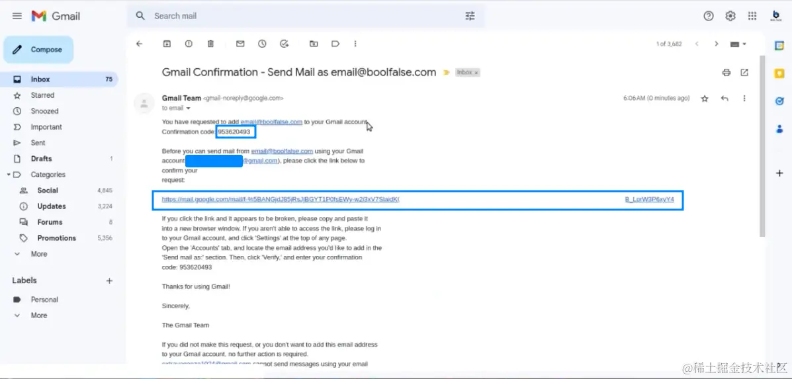Print this email conversation

(x=726, y=73)
